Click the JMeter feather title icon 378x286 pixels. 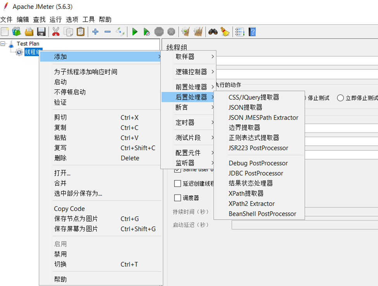click(x=6, y=7)
